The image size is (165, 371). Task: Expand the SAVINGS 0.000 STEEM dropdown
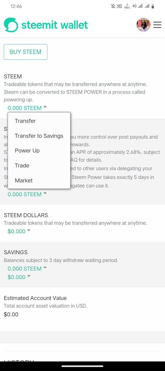click(x=27, y=268)
